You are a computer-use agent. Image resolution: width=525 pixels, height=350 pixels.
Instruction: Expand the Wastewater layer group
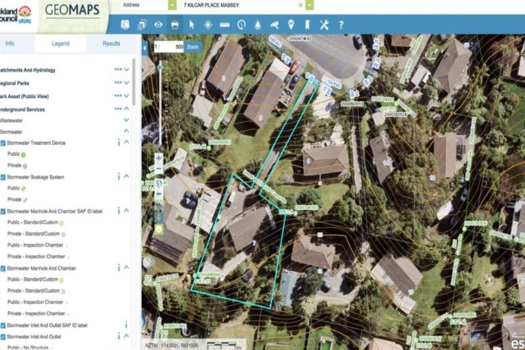point(126,120)
